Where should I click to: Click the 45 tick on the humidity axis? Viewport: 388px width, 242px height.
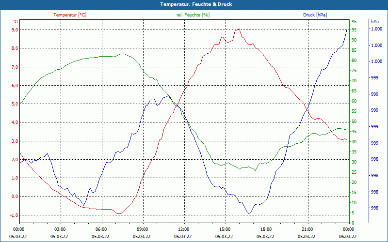[x=354, y=132]
